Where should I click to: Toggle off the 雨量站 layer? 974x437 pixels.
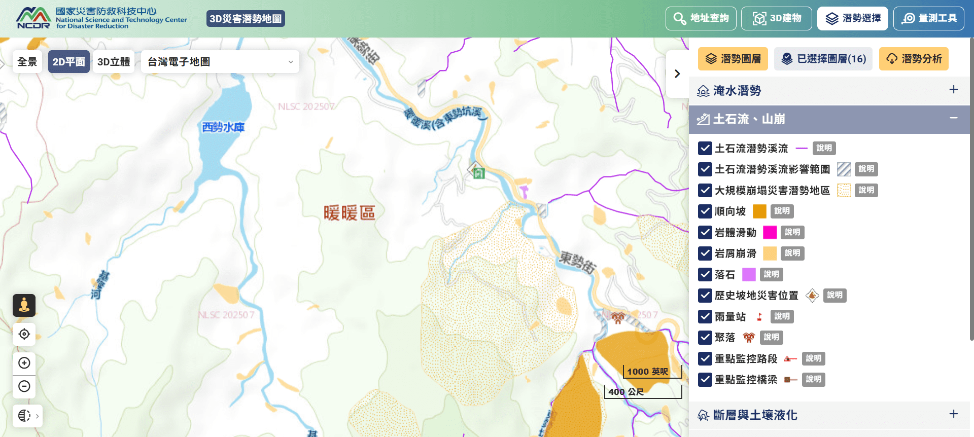[x=705, y=316]
